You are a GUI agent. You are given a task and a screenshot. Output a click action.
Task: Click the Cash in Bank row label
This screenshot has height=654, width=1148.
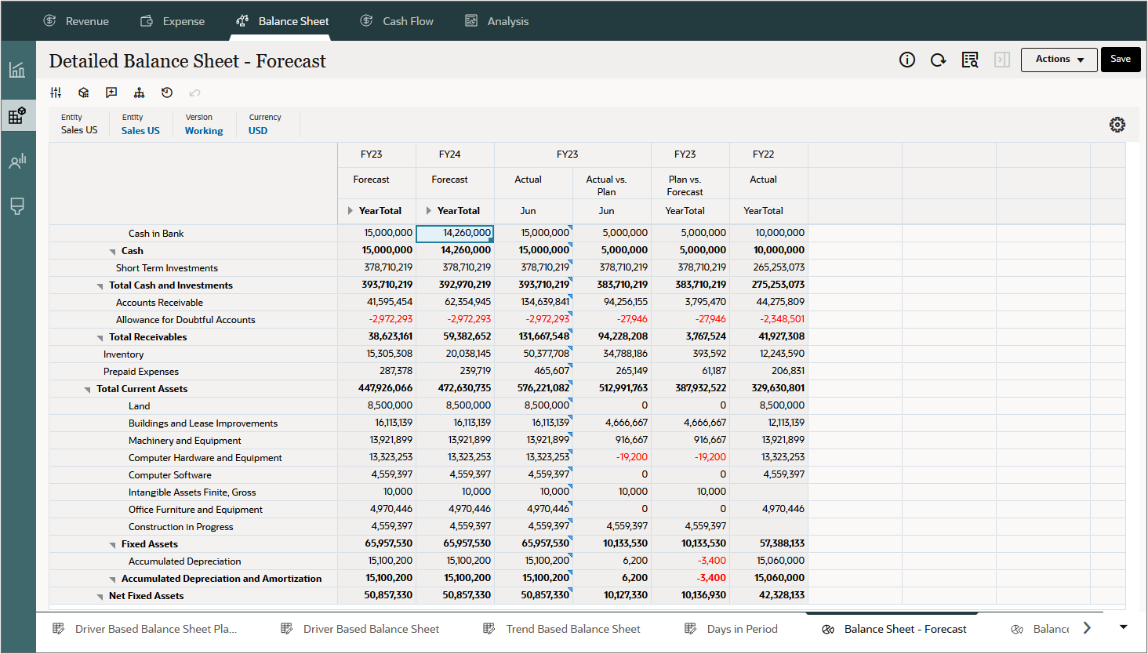pyautogui.click(x=156, y=234)
